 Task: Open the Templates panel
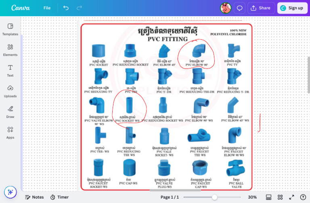click(10, 29)
